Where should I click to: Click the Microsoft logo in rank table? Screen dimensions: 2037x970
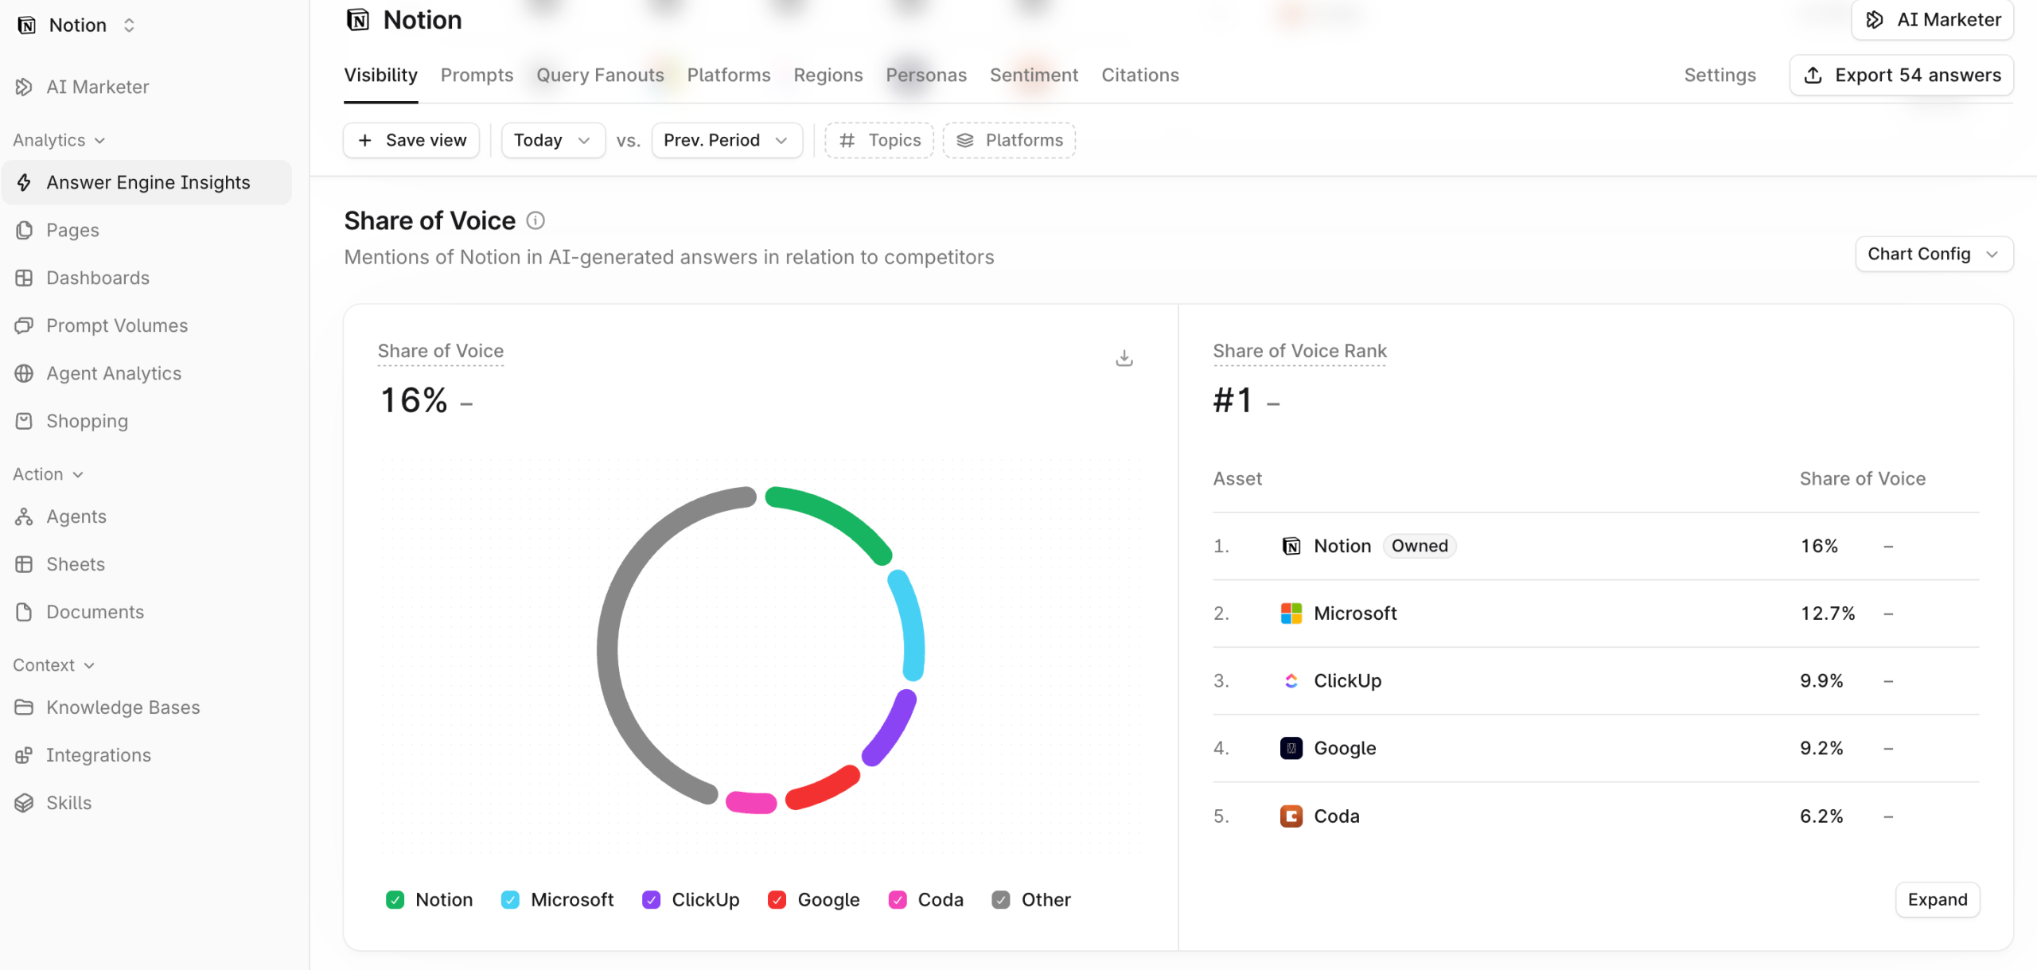click(x=1291, y=614)
